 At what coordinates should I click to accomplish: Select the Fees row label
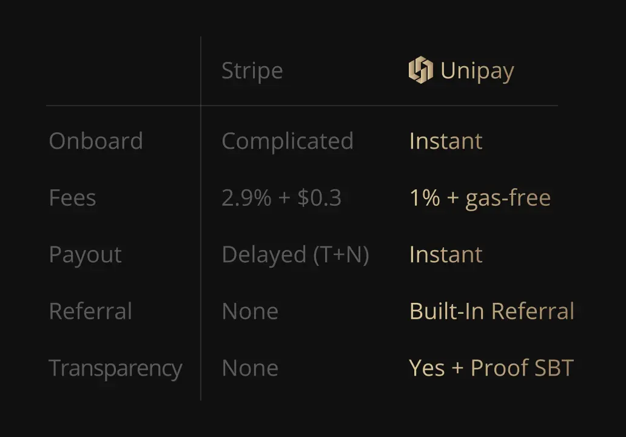(72, 198)
